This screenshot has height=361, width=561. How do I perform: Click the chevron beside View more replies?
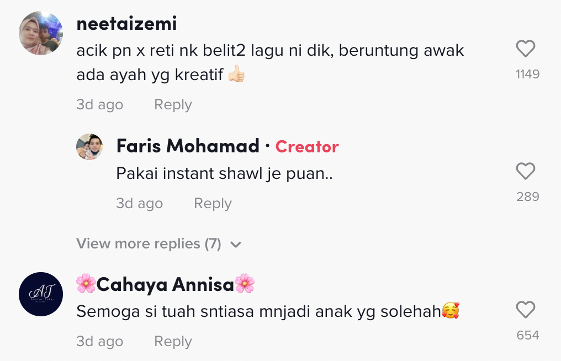pyautogui.click(x=236, y=245)
